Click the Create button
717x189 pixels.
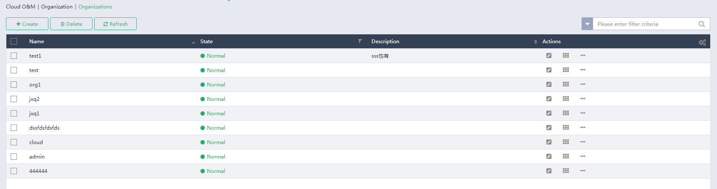(x=27, y=24)
